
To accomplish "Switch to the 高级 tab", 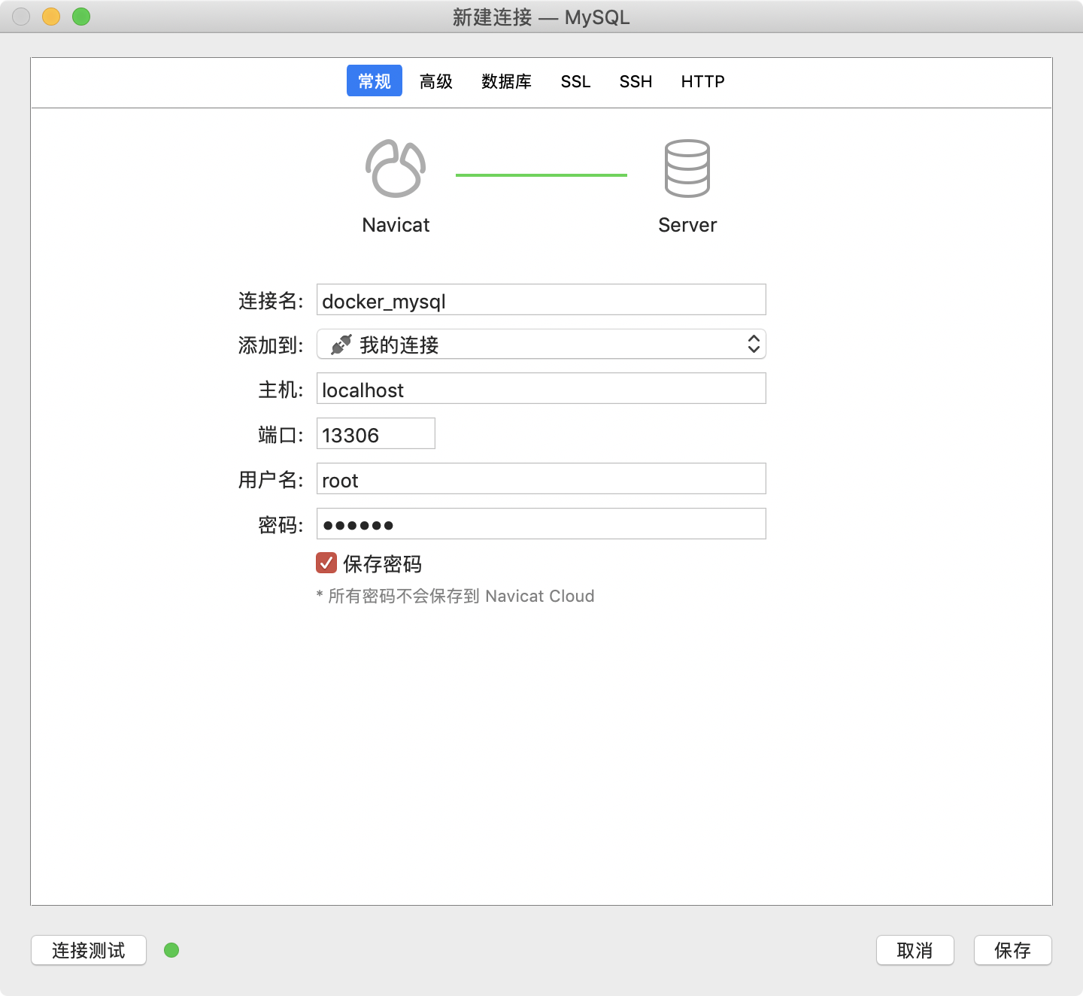I will [x=435, y=81].
